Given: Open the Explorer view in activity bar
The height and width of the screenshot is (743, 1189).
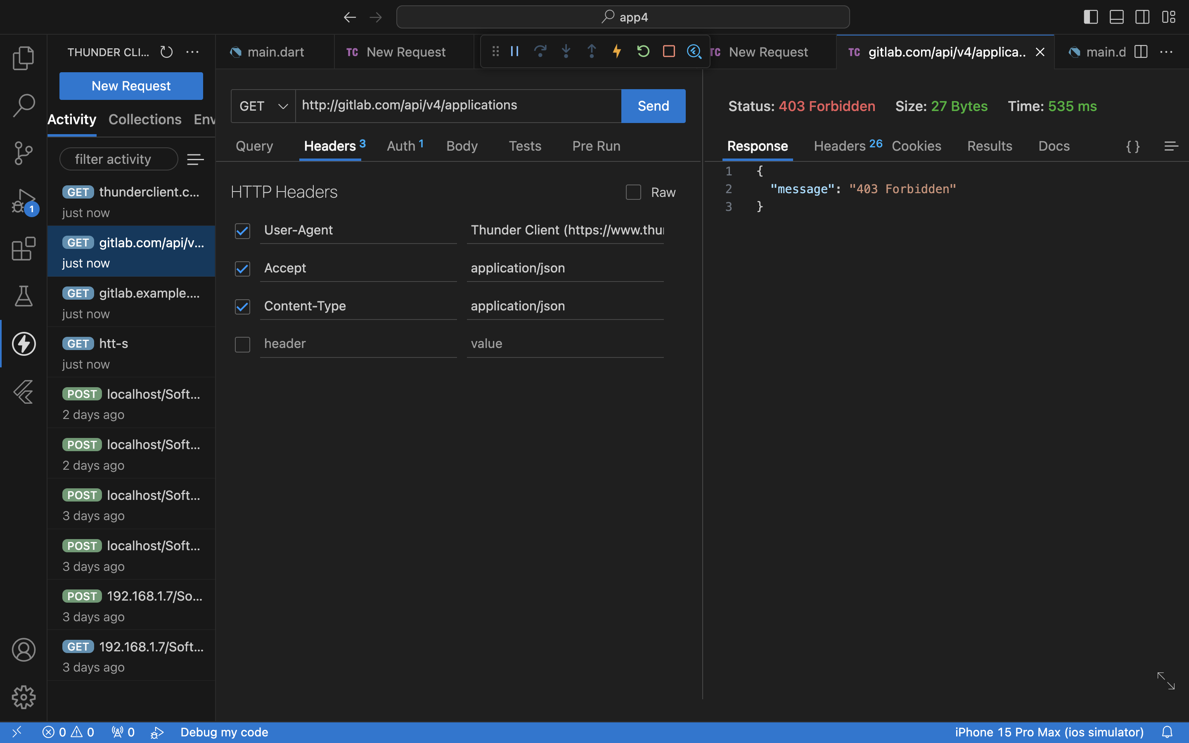Looking at the screenshot, I should [23, 58].
